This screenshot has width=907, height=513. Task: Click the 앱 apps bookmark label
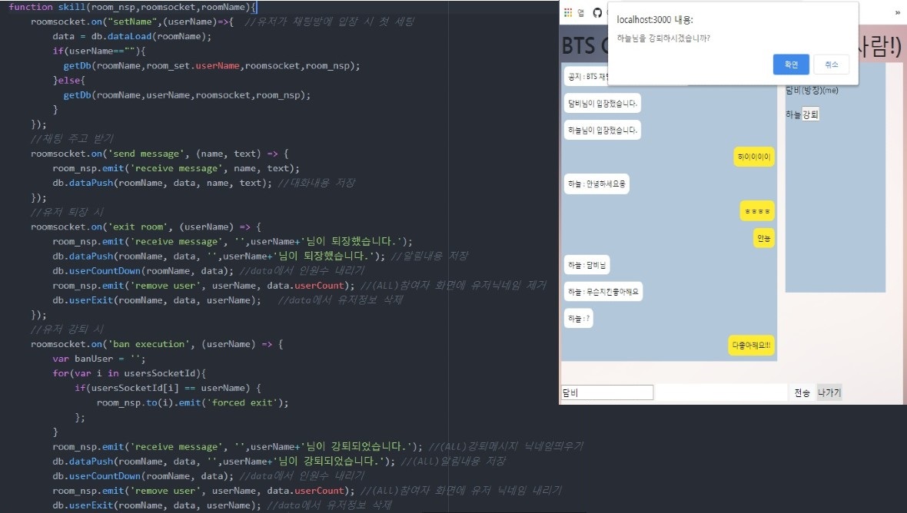pyautogui.click(x=581, y=13)
